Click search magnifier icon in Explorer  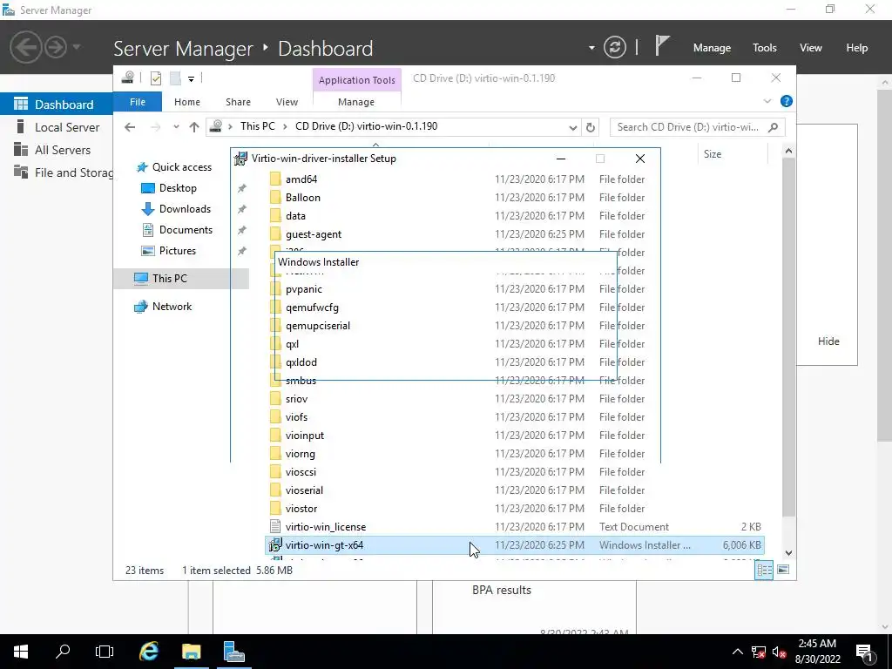coord(774,127)
